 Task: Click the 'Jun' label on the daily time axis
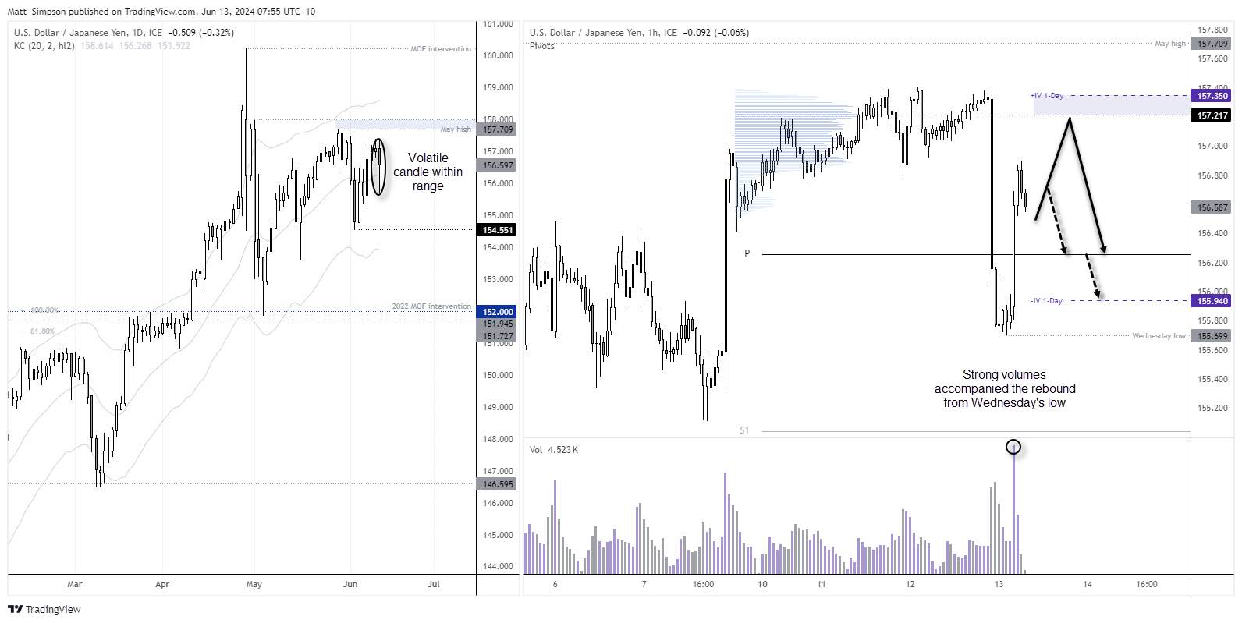tap(350, 584)
